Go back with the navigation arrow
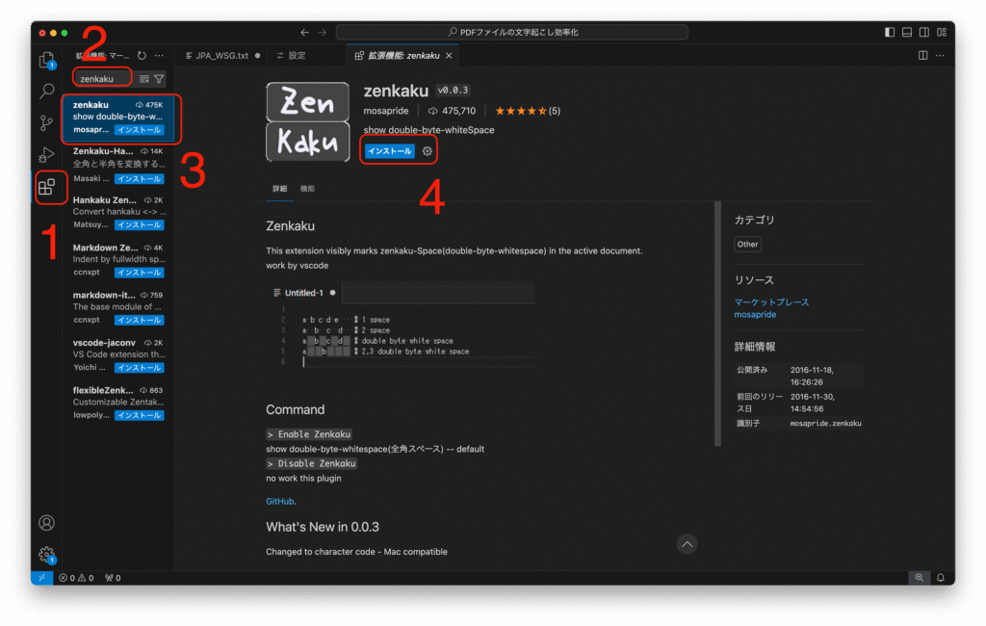Viewport: 986px width, 626px height. tap(304, 32)
